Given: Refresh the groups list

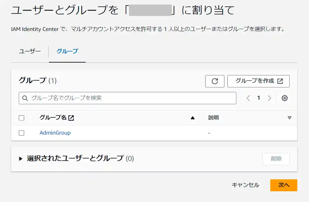Looking at the screenshot, I should (215, 81).
